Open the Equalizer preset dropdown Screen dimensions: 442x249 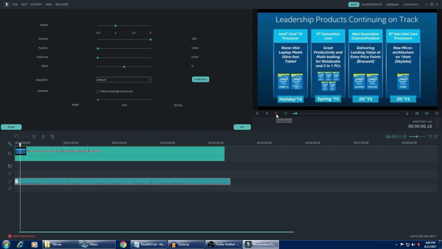click(124, 80)
